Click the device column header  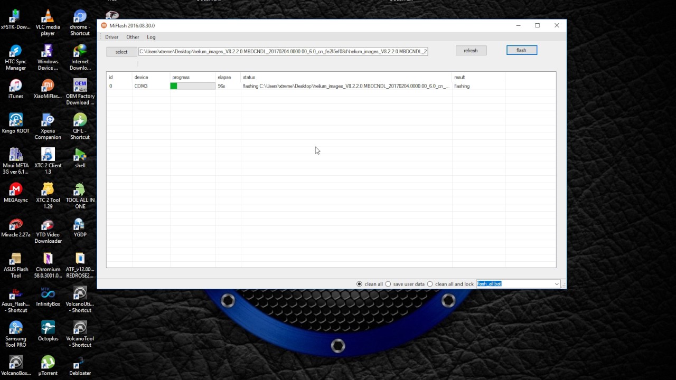click(151, 77)
